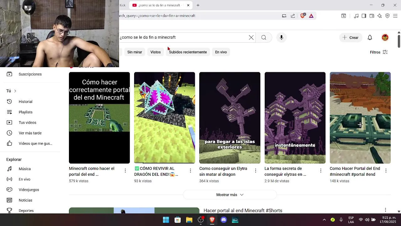This screenshot has height=226, width=401.
Task: Open the account avatar menu
Action: click(x=385, y=37)
